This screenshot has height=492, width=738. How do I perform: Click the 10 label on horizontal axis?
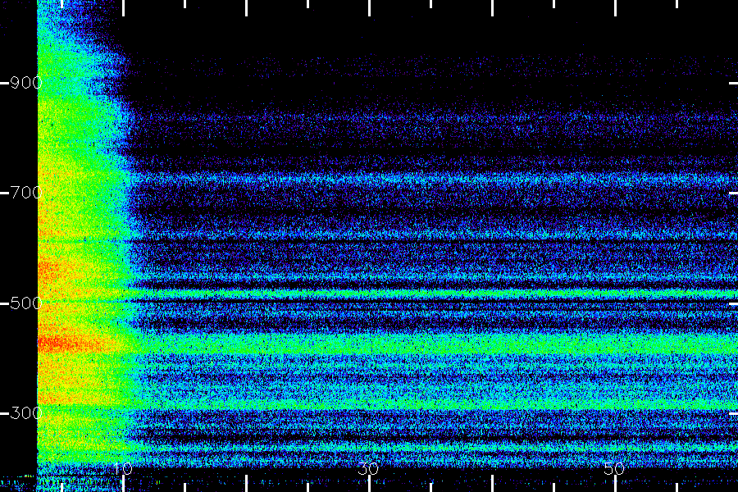coord(123,469)
